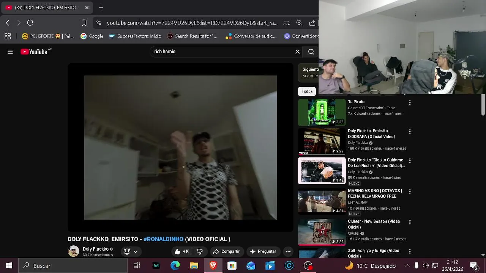Open the three-dot more actions under the video
The height and width of the screenshot is (273, 486).
288,251
